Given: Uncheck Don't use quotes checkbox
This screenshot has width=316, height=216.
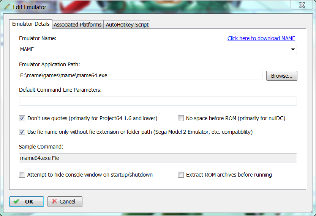Looking at the screenshot, I should click(x=22, y=118).
